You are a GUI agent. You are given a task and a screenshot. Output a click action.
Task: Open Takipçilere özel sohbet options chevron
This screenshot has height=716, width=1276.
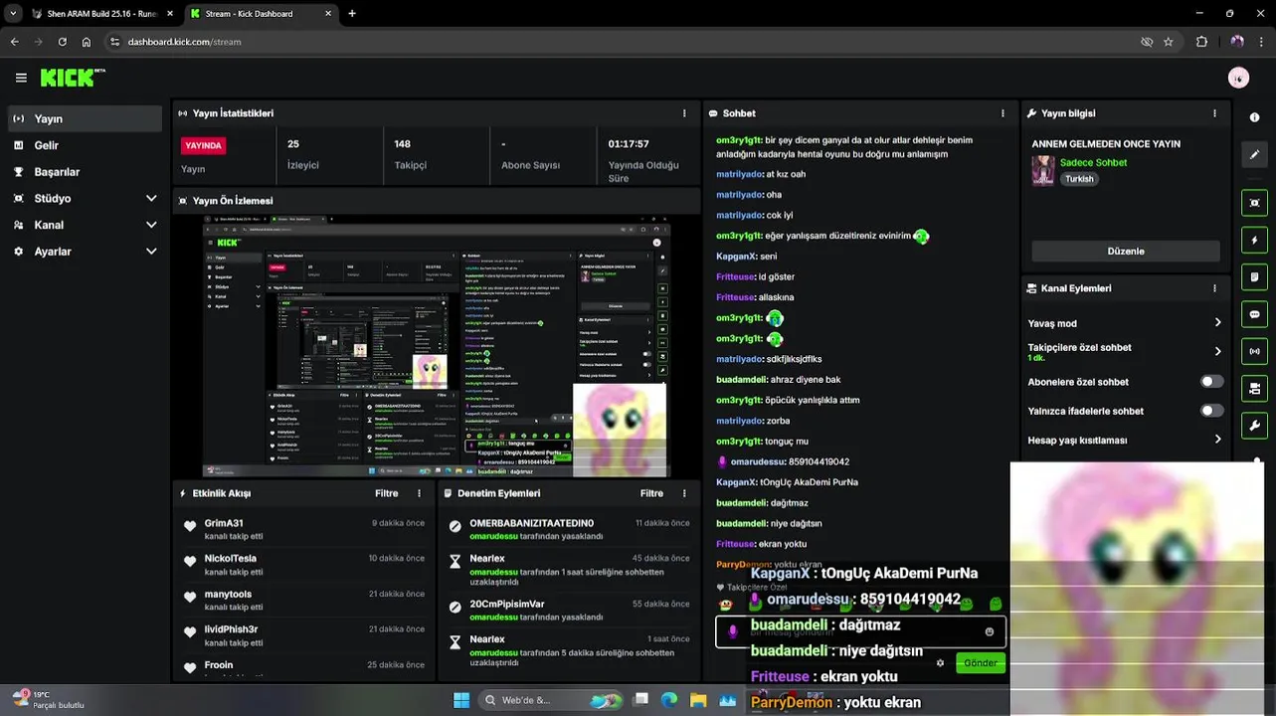click(1217, 351)
